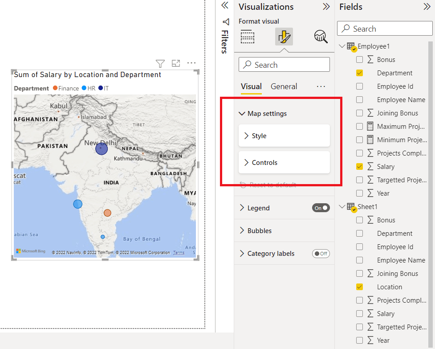Click the format pane Search box
Screen dimensions: 435x349
pyautogui.click(x=284, y=65)
